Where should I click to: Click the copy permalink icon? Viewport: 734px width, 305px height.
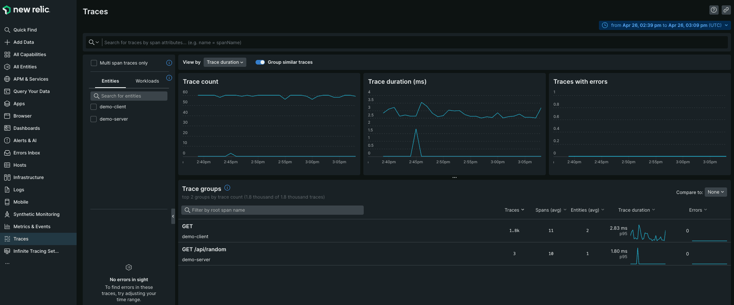pos(726,10)
